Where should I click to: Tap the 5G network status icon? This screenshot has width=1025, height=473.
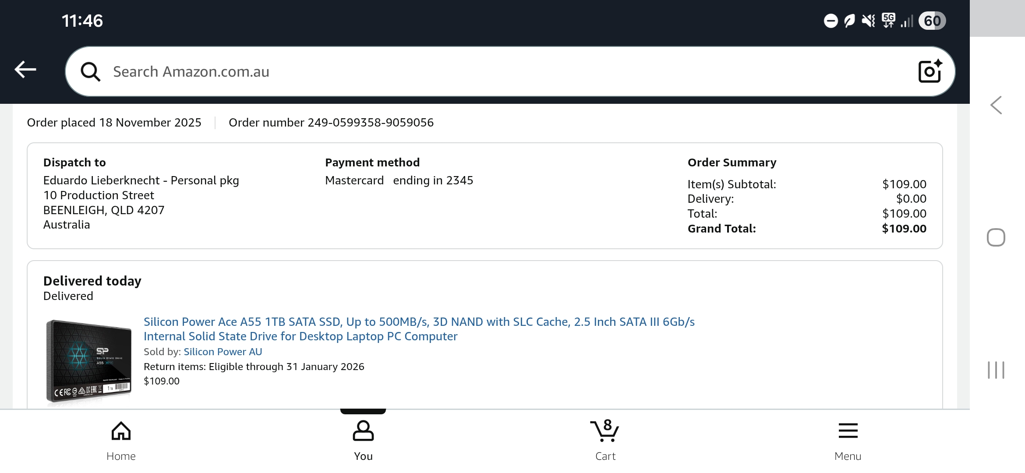pos(888,21)
